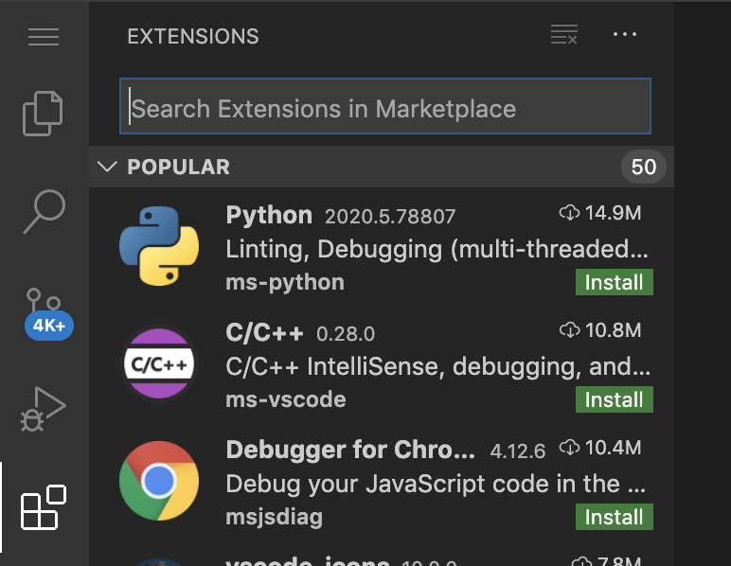Click the 50 popular extensions count badge

click(x=644, y=168)
